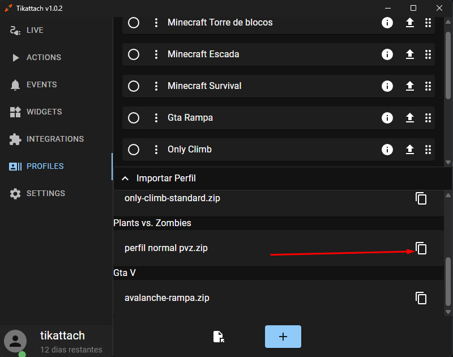This screenshot has height=357, width=453.
Task: Click the avalanche-rampa.zip file name
Action: pyautogui.click(x=166, y=298)
